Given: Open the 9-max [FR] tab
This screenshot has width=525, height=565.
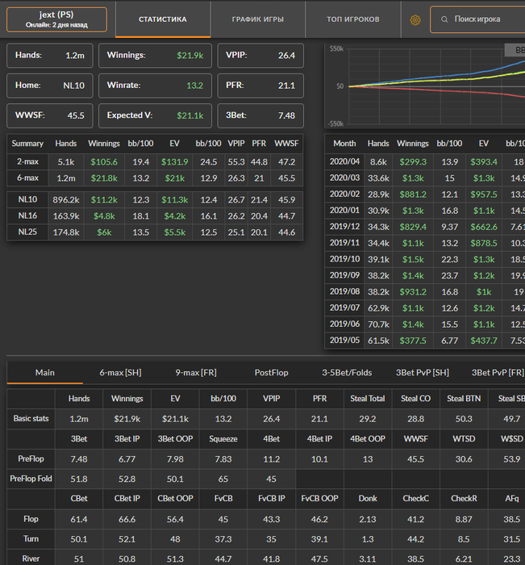Looking at the screenshot, I should [x=196, y=373].
